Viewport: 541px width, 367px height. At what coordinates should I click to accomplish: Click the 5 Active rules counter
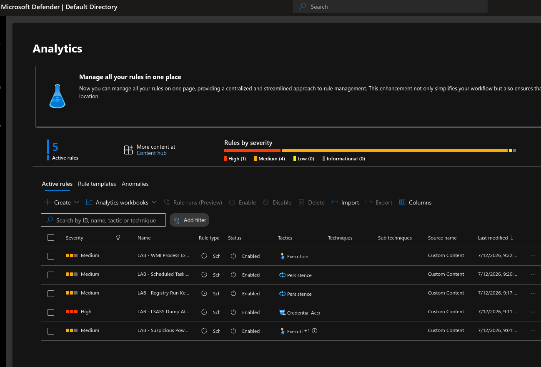pyautogui.click(x=63, y=150)
